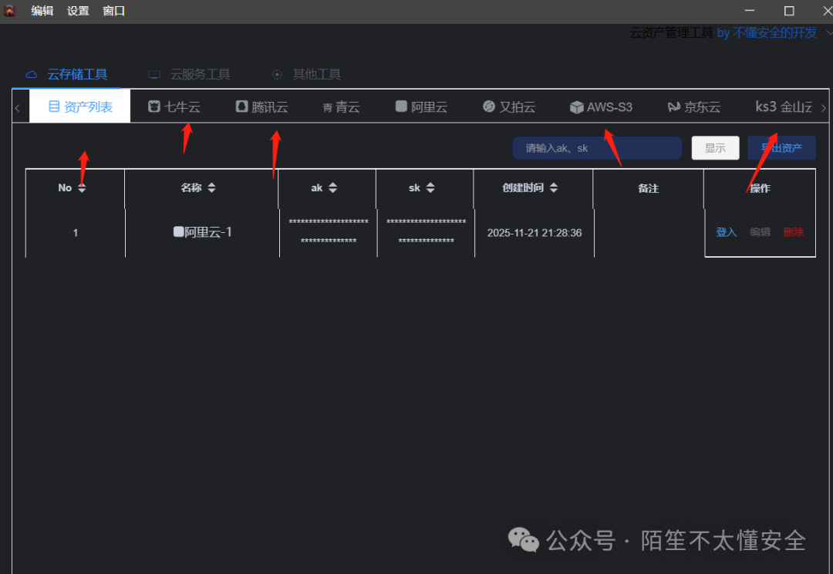The height and width of the screenshot is (574, 833).
Task: Export assets via 导出资产 button
Action: pyautogui.click(x=781, y=147)
